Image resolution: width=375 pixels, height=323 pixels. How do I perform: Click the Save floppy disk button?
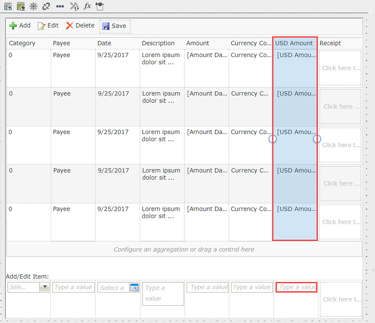[x=114, y=26]
